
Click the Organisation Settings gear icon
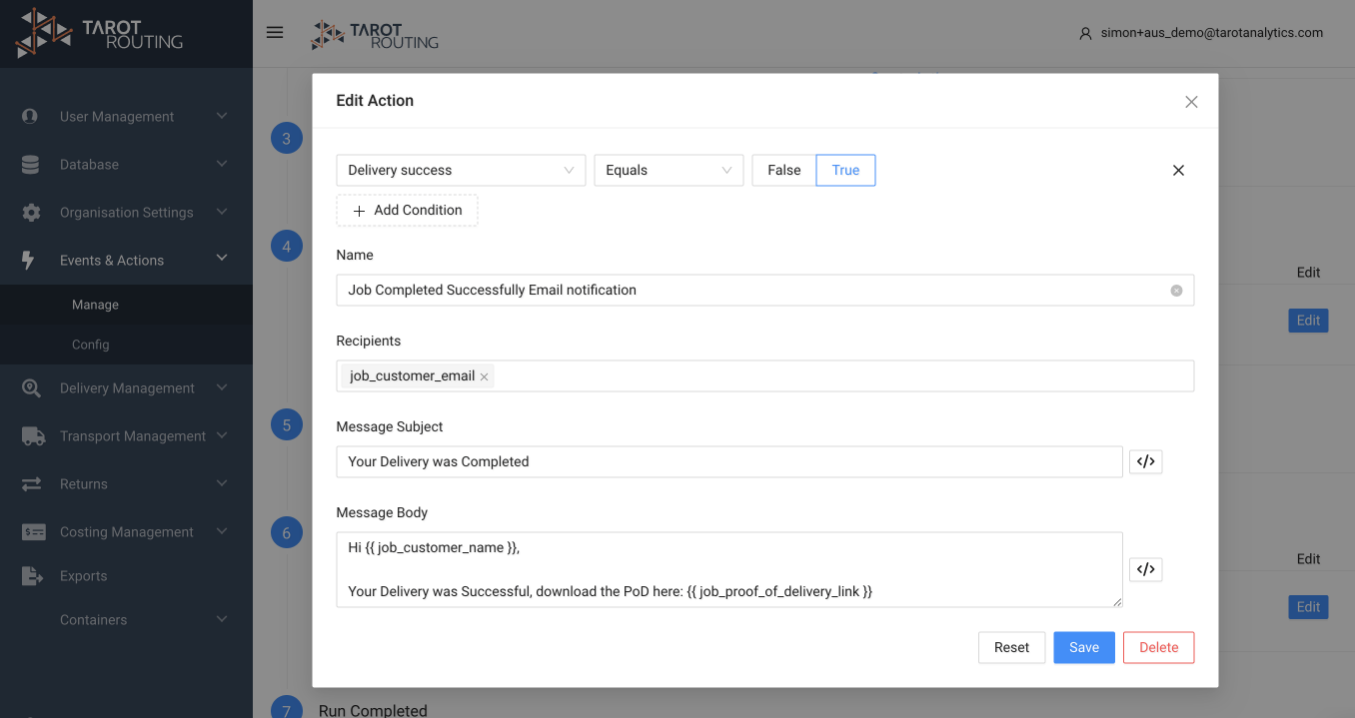pyautogui.click(x=31, y=212)
